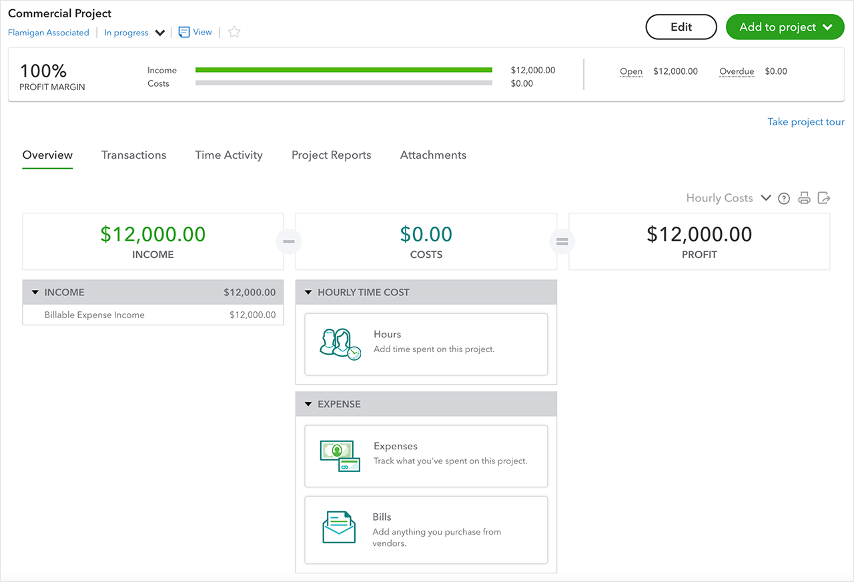Open the Add to project dropdown
This screenshot has width=854, height=582.
point(785,27)
